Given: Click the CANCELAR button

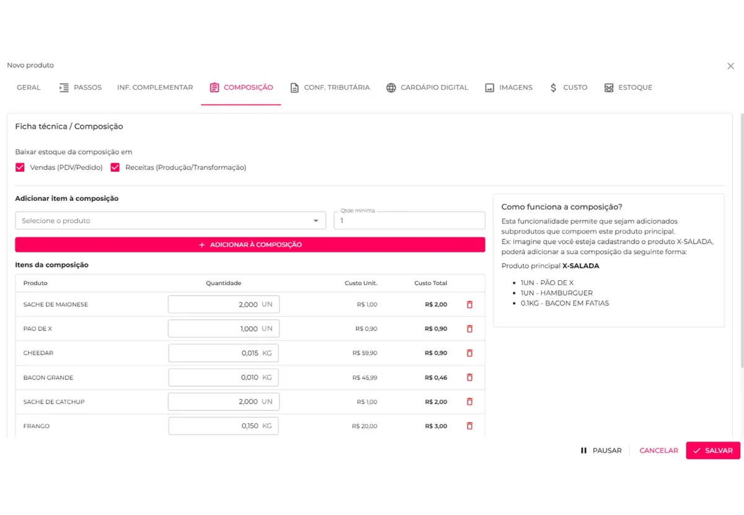Looking at the screenshot, I should (x=658, y=451).
